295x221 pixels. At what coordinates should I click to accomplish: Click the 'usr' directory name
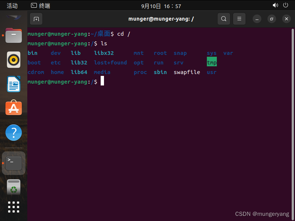pyautogui.click(x=212, y=72)
